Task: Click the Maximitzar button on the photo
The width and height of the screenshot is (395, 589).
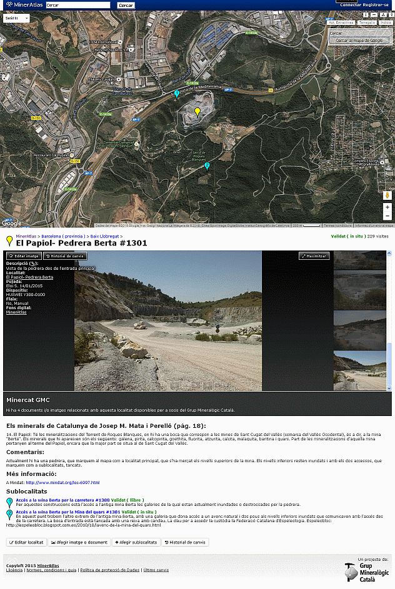Action: 314,256
